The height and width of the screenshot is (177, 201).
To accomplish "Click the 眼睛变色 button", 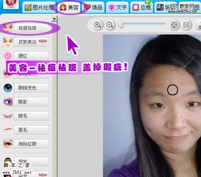I will click(32, 88).
